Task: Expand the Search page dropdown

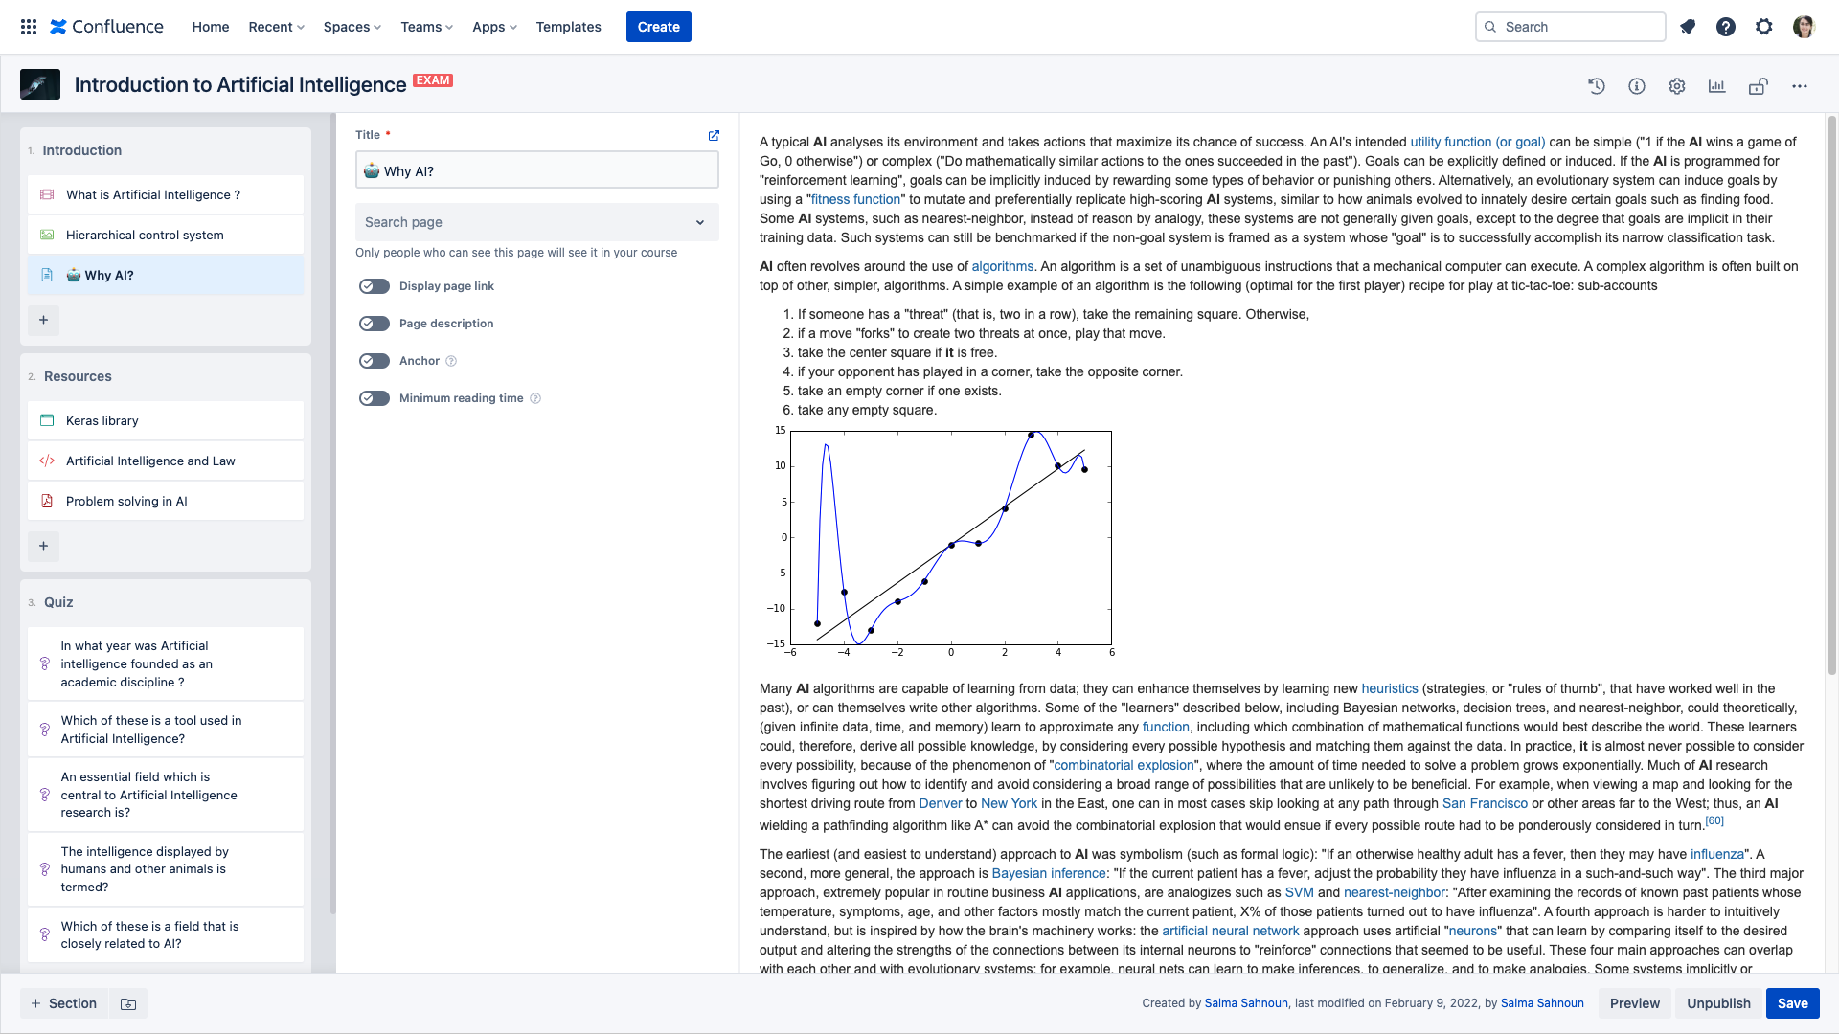Action: 536,222
